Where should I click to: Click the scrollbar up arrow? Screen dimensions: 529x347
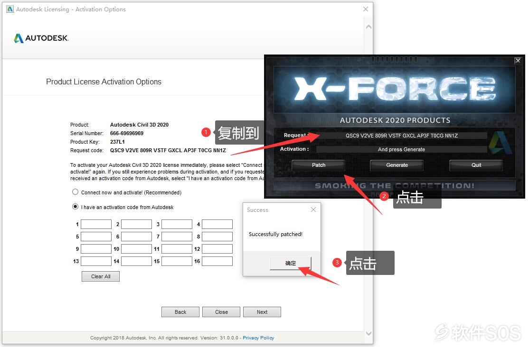pyautogui.click(x=369, y=27)
